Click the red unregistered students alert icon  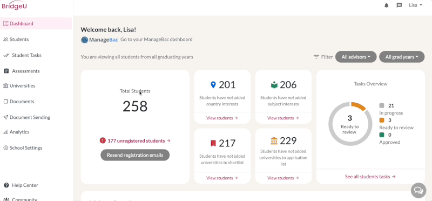pyautogui.click(x=103, y=140)
